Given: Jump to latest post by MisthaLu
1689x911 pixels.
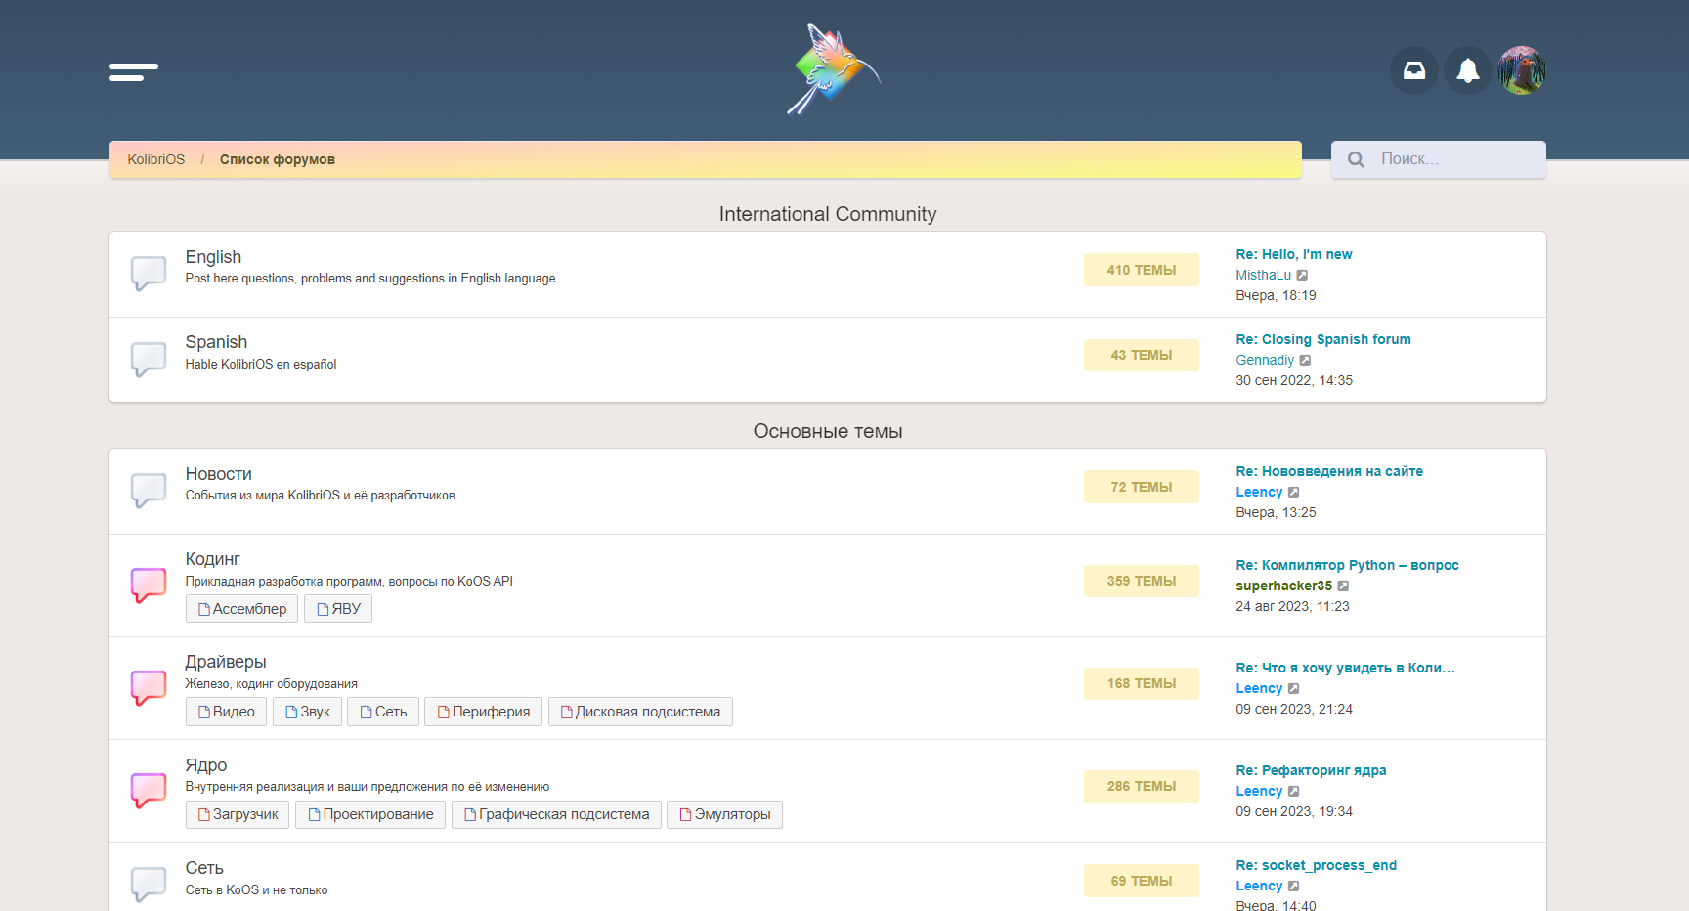Looking at the screenshot, I should click(1302, 276).
